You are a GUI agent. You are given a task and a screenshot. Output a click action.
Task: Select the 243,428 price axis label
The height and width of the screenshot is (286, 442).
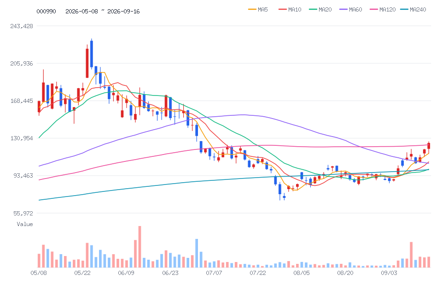click(x=22, y=26)
